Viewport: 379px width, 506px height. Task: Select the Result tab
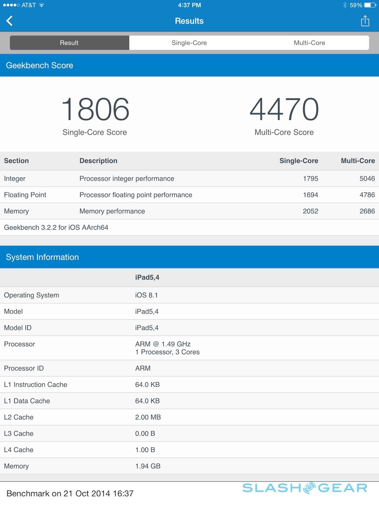tap(69, 43)
